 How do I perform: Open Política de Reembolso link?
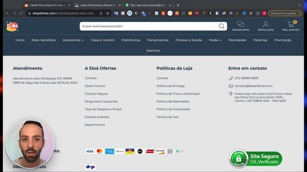pyautogui.click(x=173, y=101)
